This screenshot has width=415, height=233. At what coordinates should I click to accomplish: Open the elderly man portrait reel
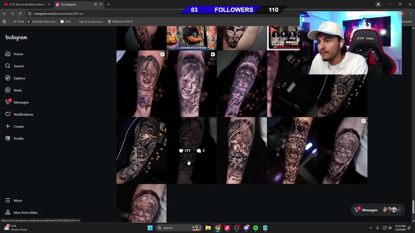(342, 150)
